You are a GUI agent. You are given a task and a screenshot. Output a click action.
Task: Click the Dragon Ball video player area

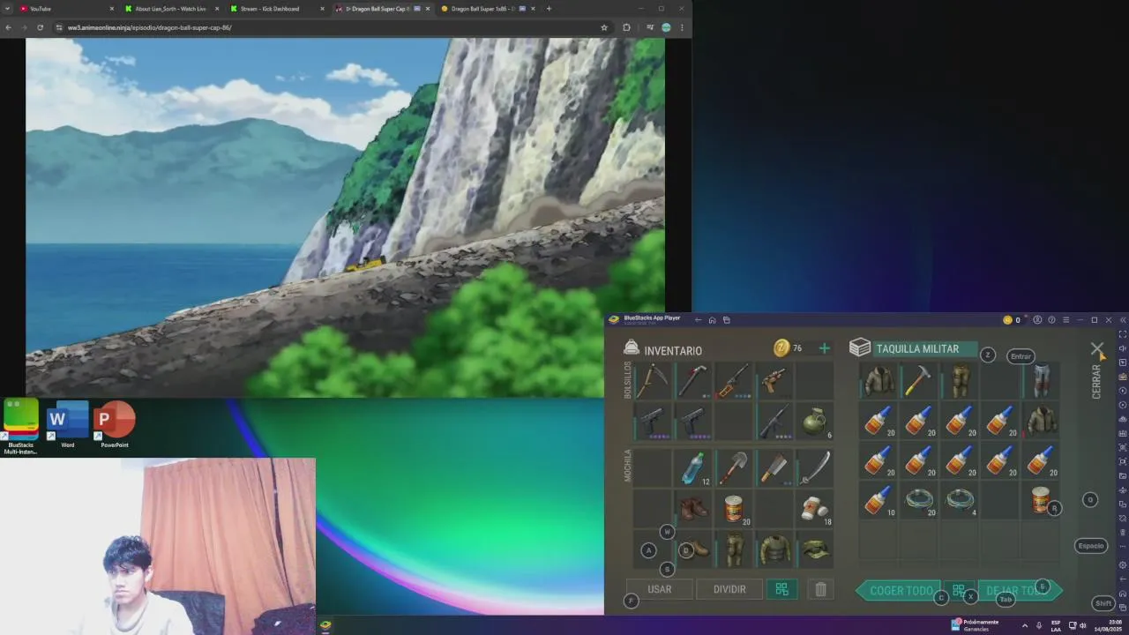tap(345, 217)
